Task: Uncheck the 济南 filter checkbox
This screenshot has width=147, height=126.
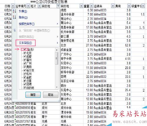Action: pyautogui.click(x=25, y=81)
